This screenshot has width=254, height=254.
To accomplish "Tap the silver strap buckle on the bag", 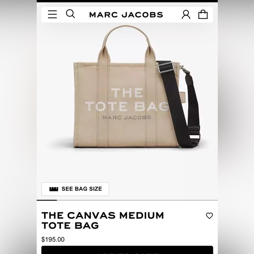I will [166, 67].
